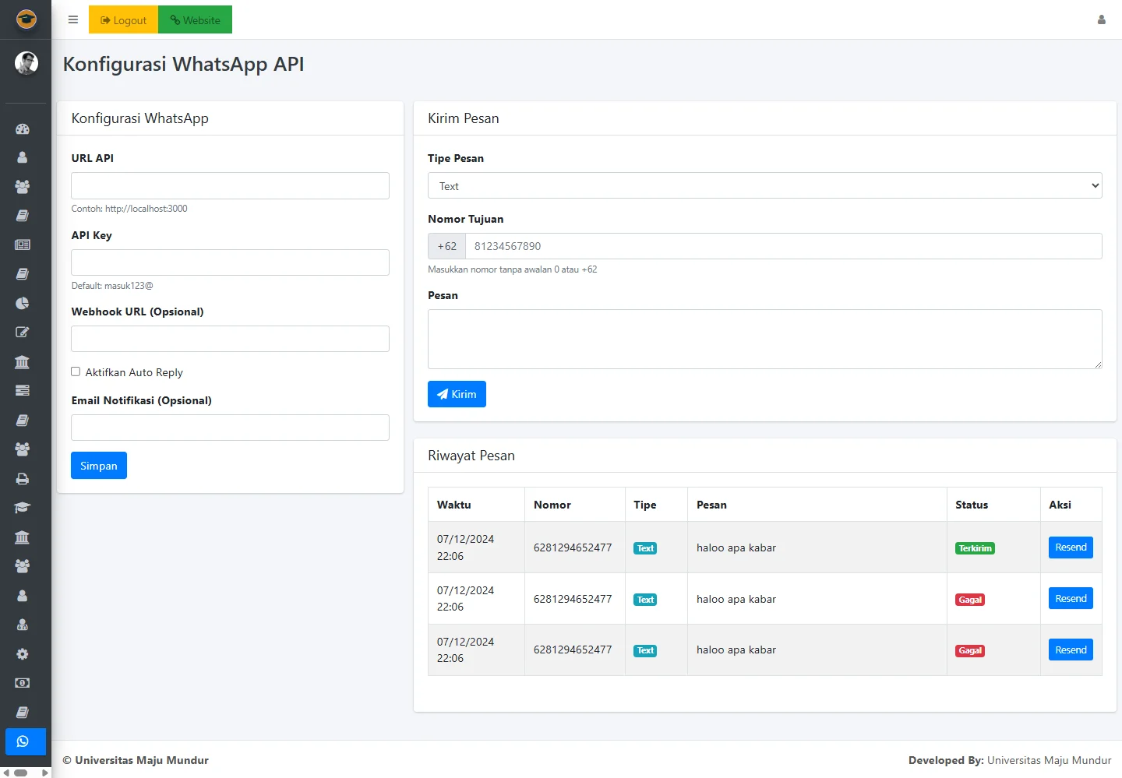The width and height of the screenshot is (1122, 778).
Task: Open the green Website link
Action: [195, 20]
